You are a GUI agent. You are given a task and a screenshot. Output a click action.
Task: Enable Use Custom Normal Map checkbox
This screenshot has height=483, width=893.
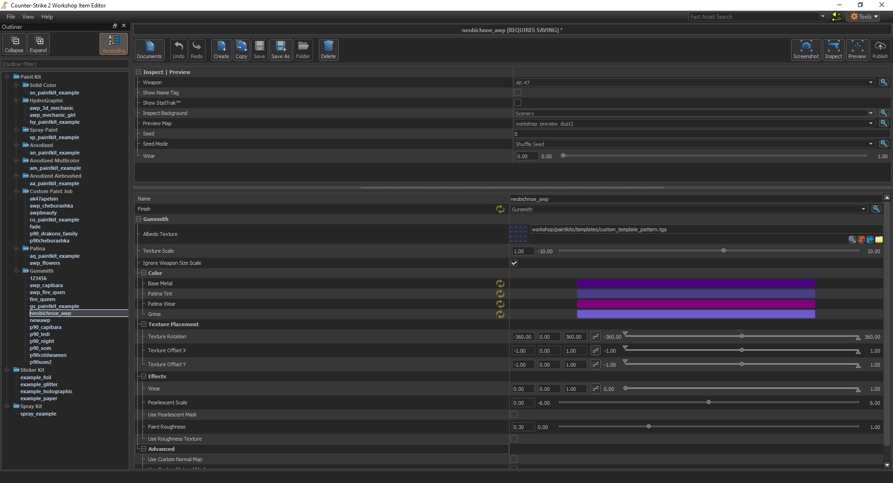[514, 459]
